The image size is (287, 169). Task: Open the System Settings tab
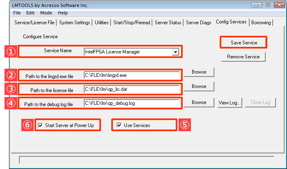74,23
